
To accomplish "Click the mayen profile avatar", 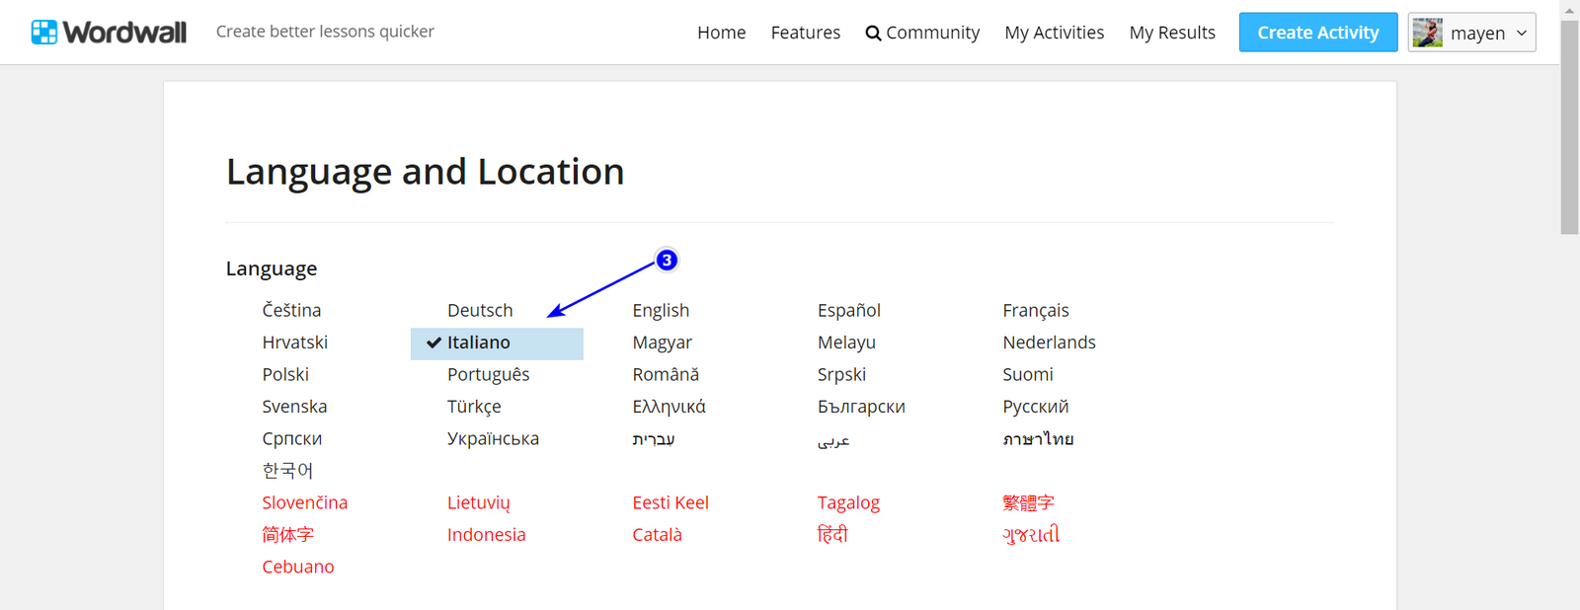I will coord(1427,33).
